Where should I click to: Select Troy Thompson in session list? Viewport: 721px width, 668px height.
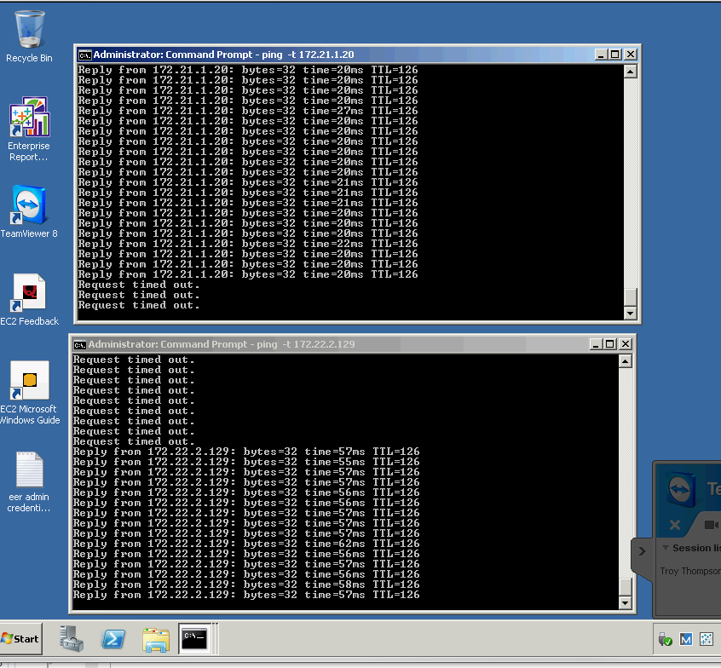point(690,571)
